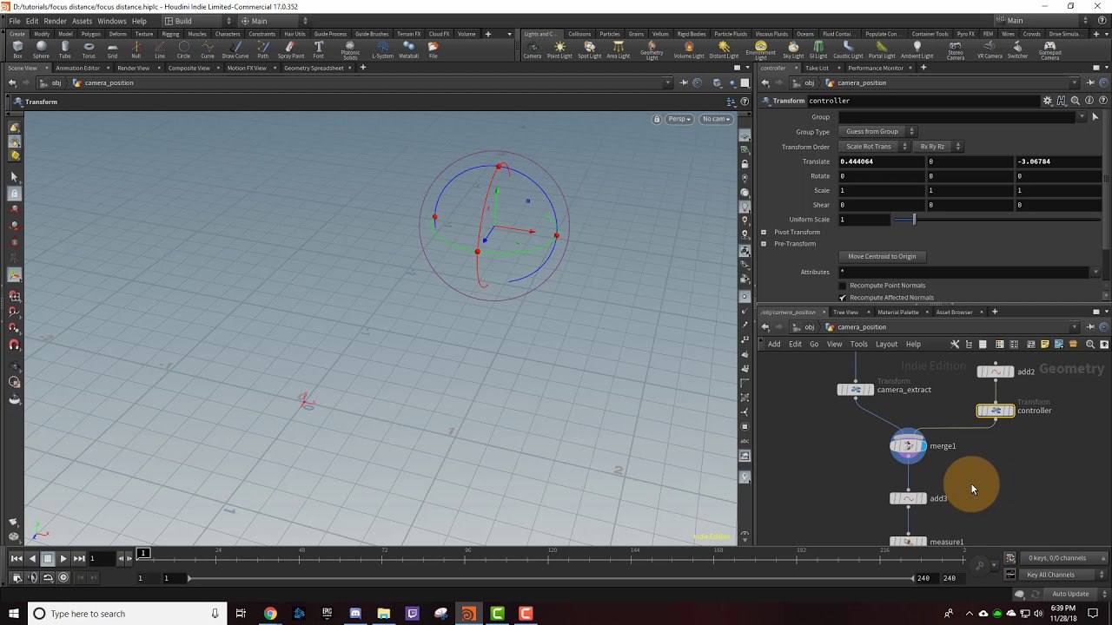1112x625 pixels.
Task: Add a Portal Light
Action: [x=882, y=49]
